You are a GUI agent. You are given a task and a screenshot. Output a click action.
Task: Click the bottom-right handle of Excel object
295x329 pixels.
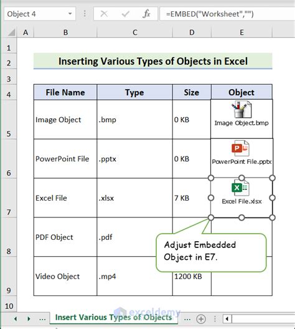coord(272,217)
